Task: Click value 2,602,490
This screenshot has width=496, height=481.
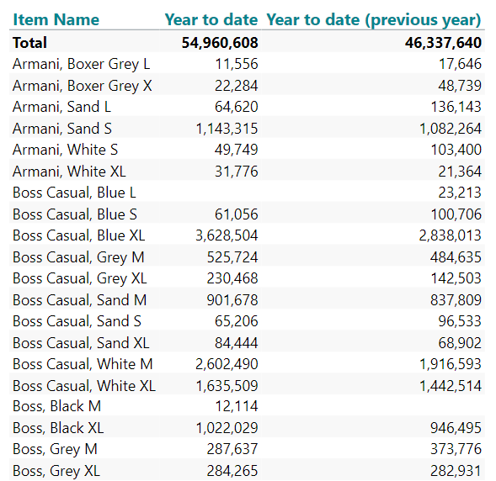Action: click(227, 364)
